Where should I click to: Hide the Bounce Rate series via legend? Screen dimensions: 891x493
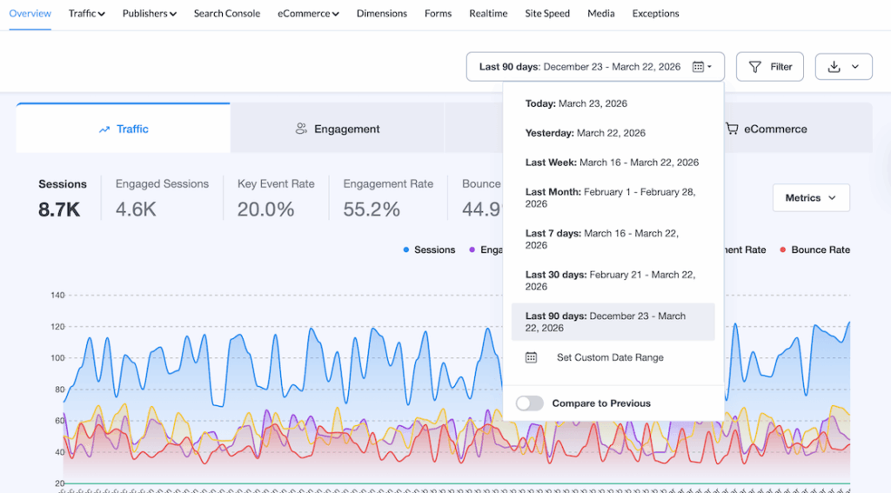(x=820, y=250)
